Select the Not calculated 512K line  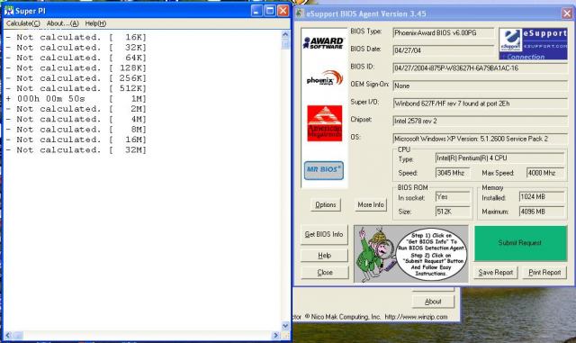76,88
